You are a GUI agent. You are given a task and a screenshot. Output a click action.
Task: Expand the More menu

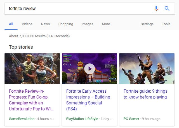tap(106, 24)
